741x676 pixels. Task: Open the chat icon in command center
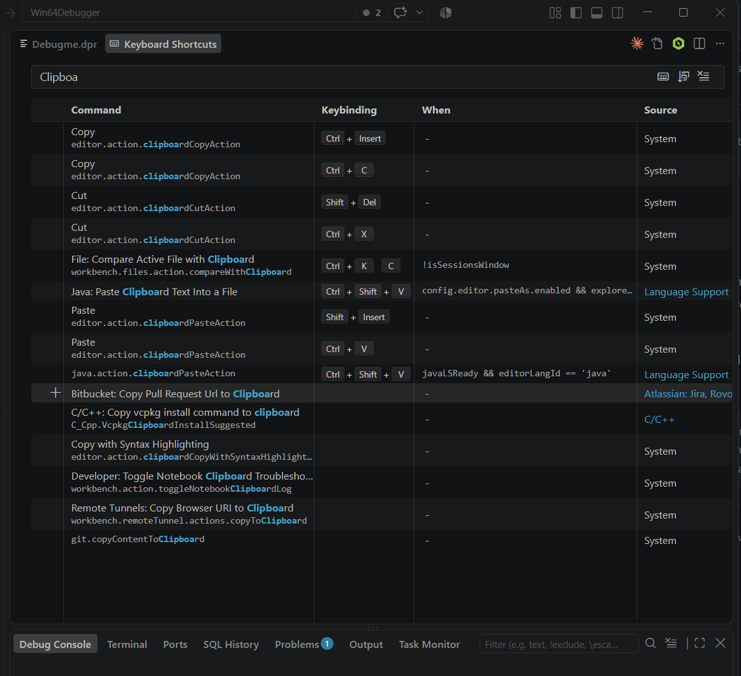pyautogui.click(x=400, y=13)
